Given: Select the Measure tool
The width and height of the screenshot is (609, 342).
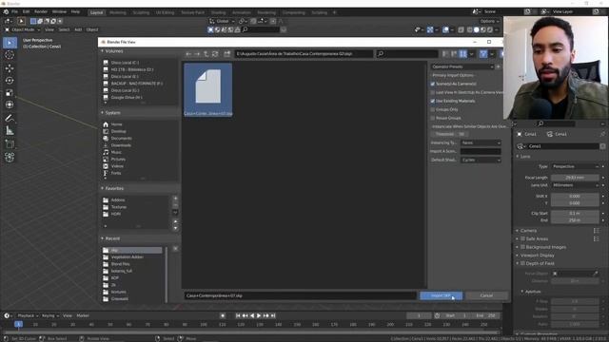Looking at the screenshot, I should coord(10,131).
